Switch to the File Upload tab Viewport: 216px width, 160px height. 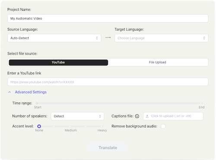(x=157, y=62)
